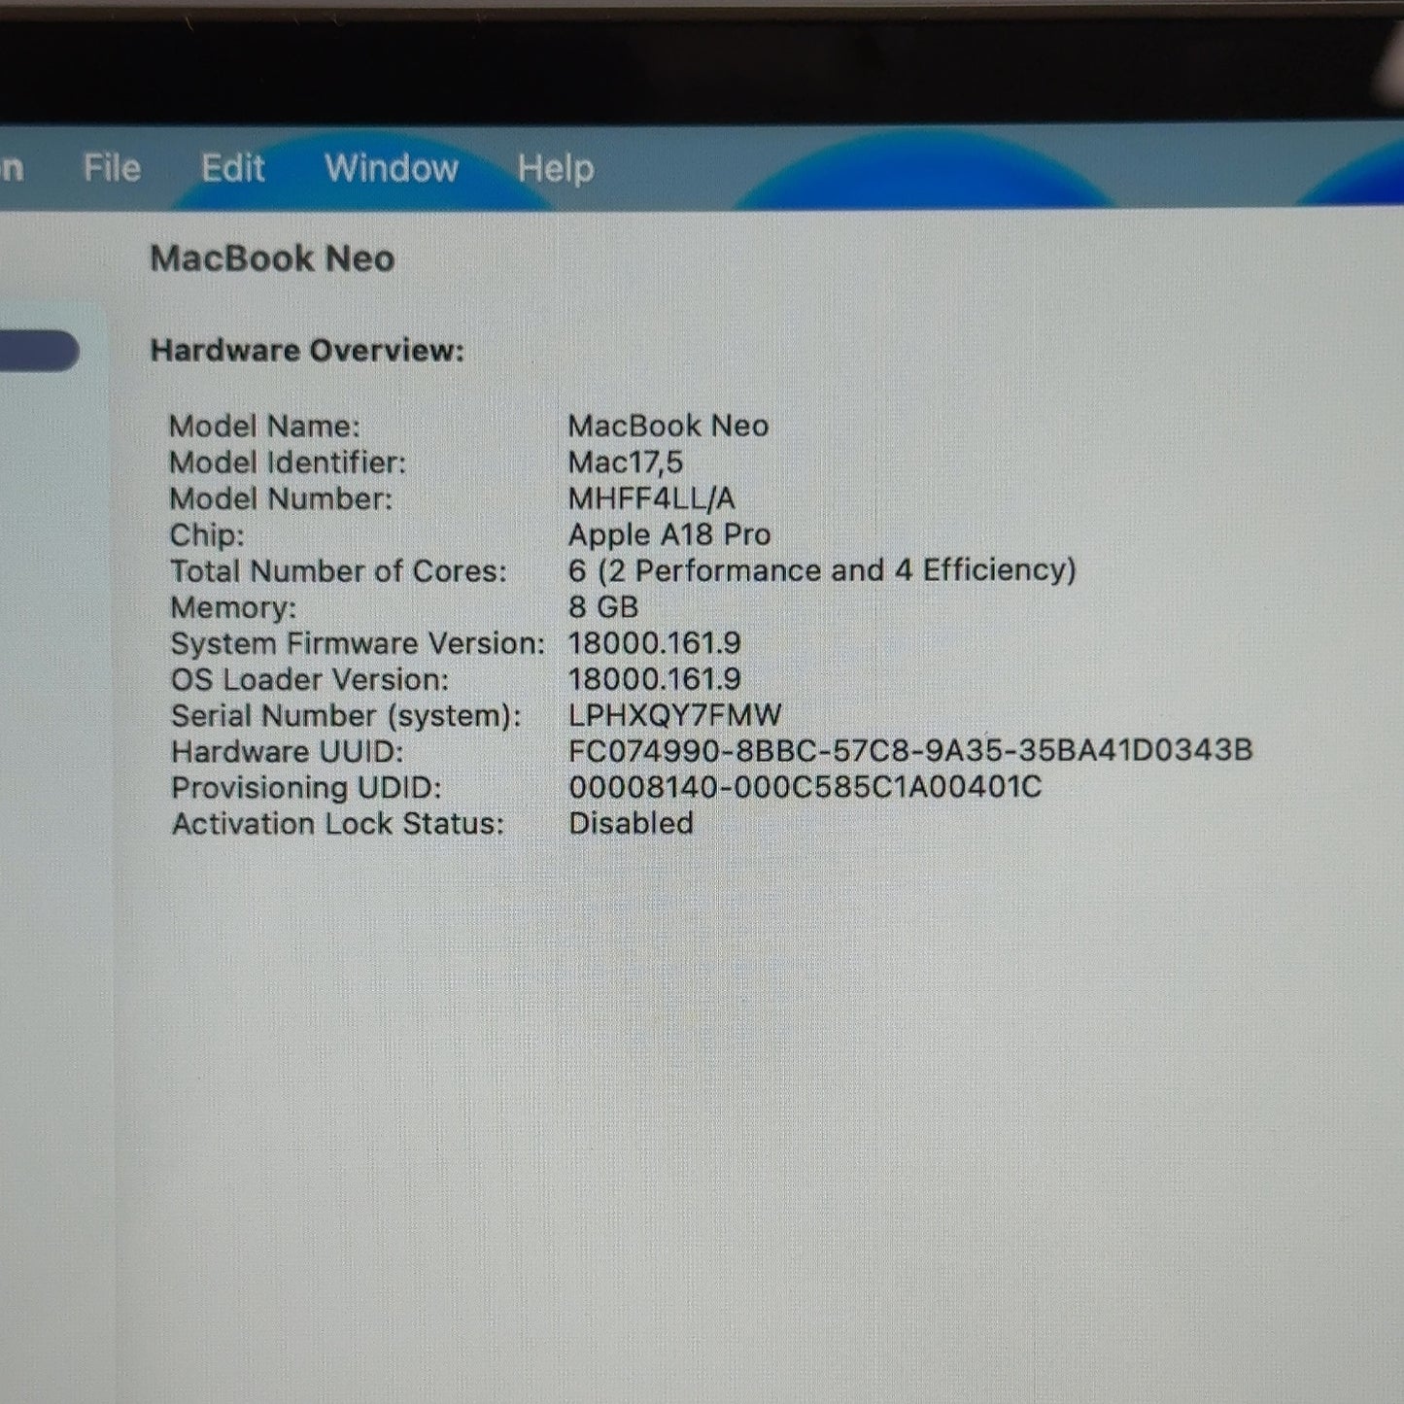Select the System Firmware Version label
1404x1404 pixels.
[x=358, y=643]
